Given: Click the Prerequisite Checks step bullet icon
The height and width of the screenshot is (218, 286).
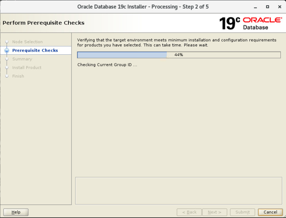Looking at the screenshot, I should coord(7,51).
